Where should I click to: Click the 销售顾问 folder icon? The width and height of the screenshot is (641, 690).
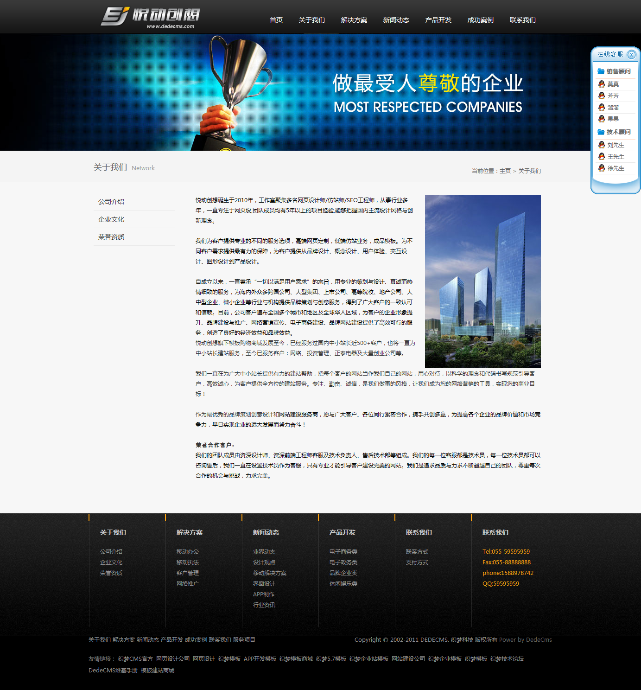[x=601, y=71]
